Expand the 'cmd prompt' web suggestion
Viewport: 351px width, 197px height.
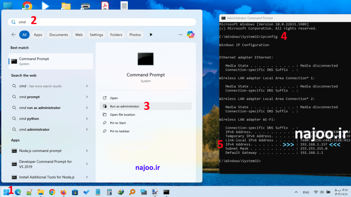87,97
